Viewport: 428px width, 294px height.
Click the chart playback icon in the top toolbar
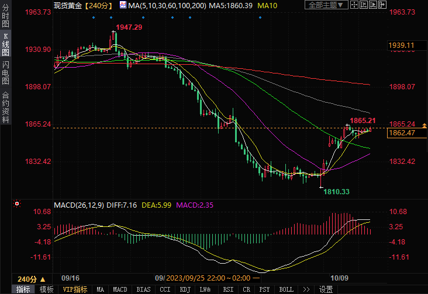(373, 5)
